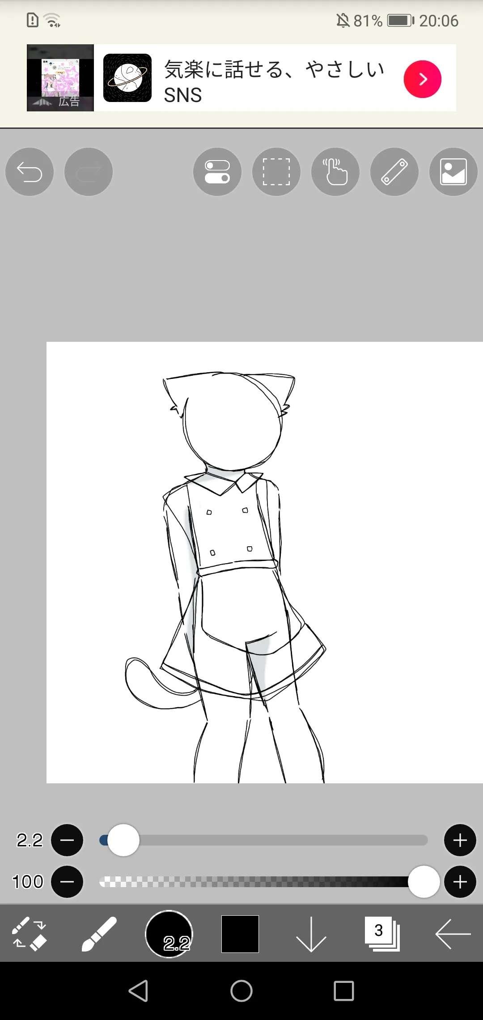Tap the back arrow to exit canvas
The height and width of the screenshot is (1020, 483).
453,934
